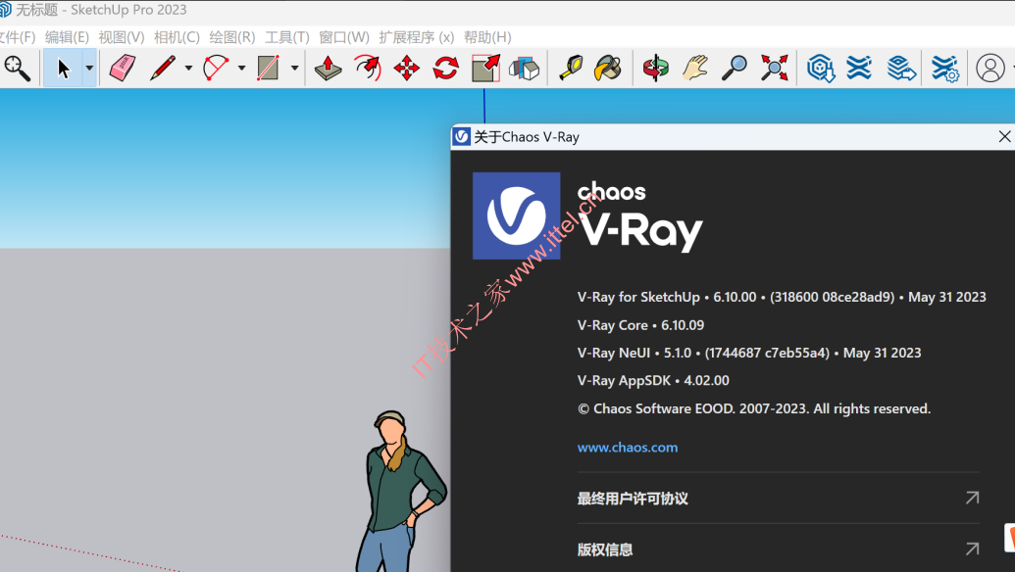Viewport: 1015px width, 572px height.
Task: Open the user account profile icon
Action: tap(990, 68)
